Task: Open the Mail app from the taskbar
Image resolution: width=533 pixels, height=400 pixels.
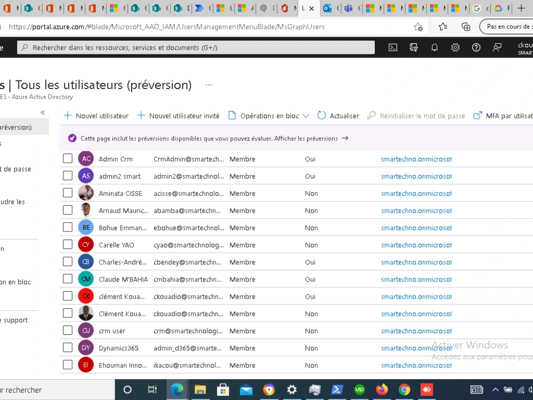Action: tap(246, 389)
